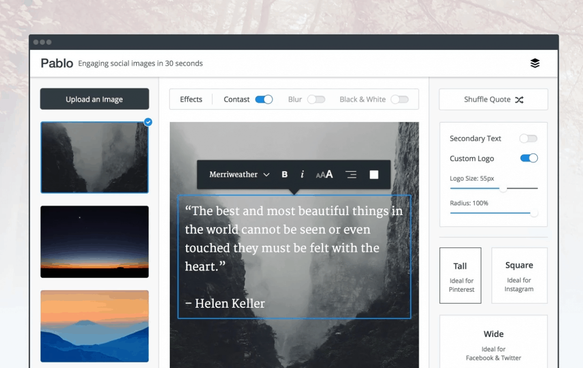
Task: Click the Effects label in toolbar
Action: tap(191, 100)
